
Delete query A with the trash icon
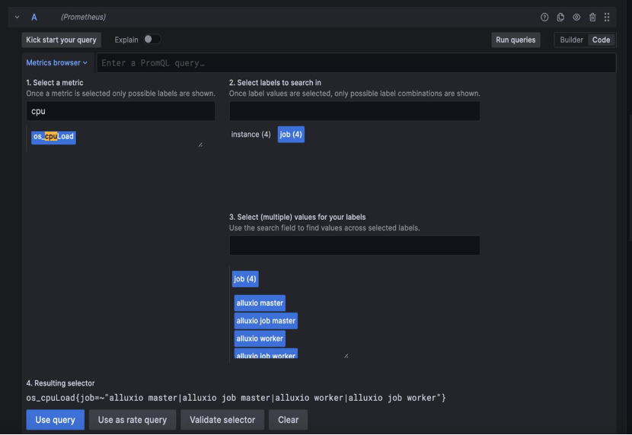[x=592, y=17]
